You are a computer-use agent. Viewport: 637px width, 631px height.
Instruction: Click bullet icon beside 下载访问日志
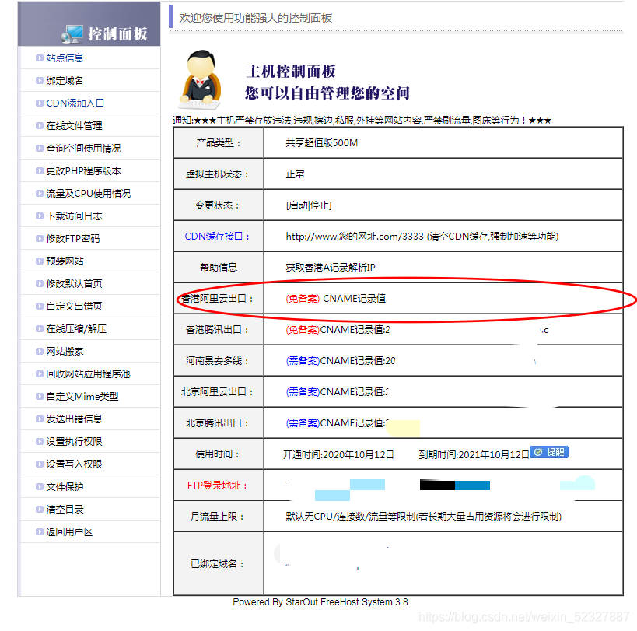(40, 216)
